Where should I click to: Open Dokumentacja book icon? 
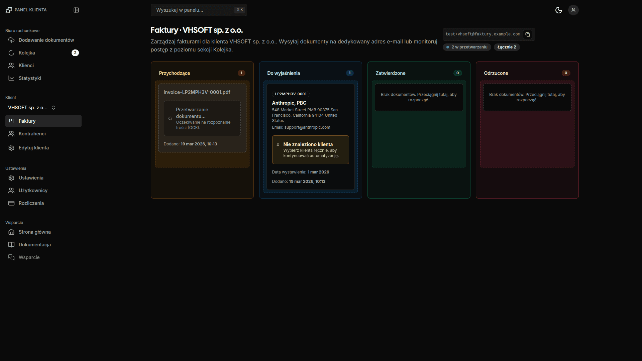[x=11, y=245]
